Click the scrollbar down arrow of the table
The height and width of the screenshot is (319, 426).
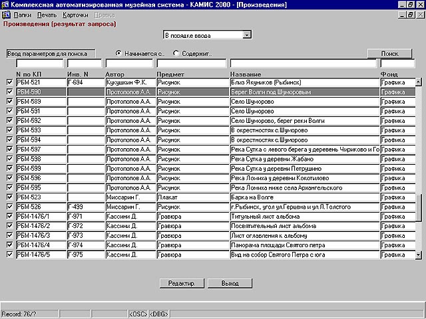419,255
